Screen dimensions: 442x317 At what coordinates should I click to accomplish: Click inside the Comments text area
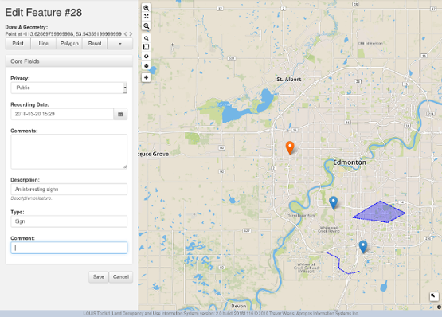pos(68,152)
